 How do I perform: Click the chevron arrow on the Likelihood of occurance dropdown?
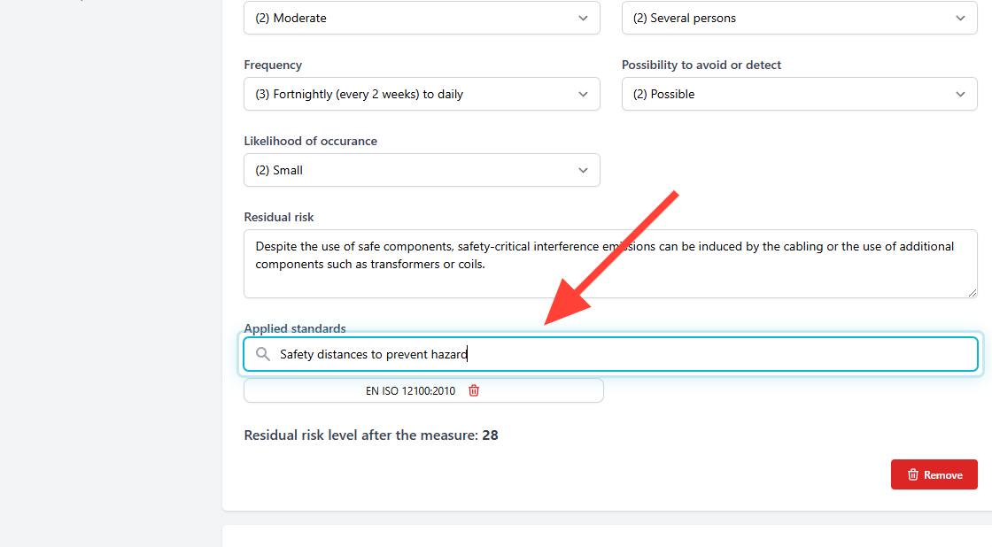click(583, 170)
